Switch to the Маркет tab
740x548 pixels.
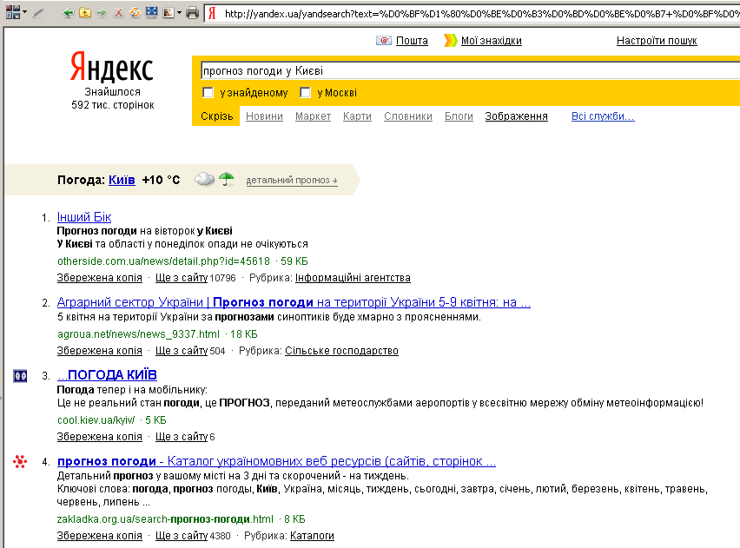pyautogui.click(x=313, y=116)
